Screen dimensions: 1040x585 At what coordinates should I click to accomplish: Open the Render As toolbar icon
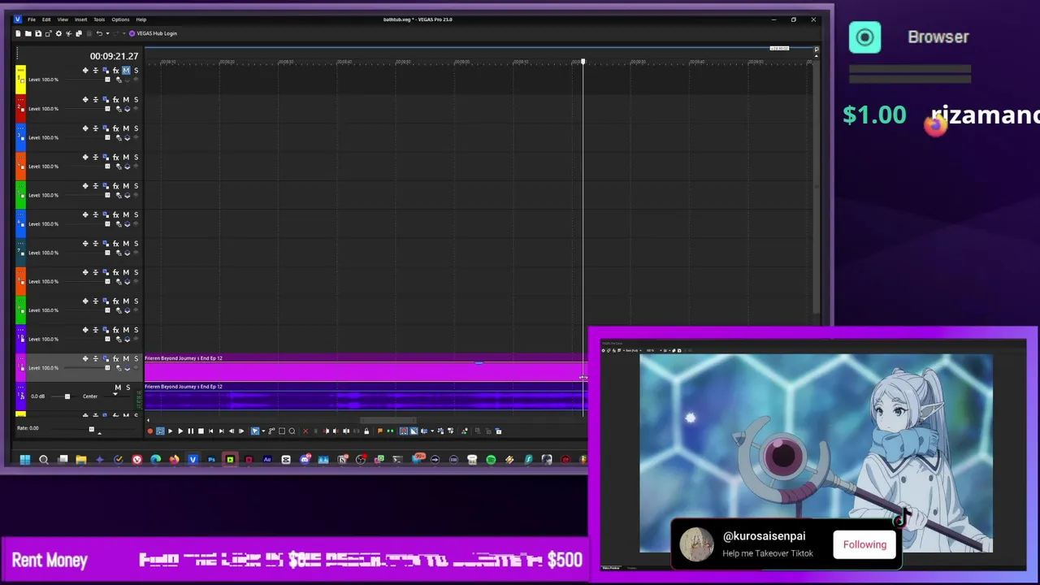[x=48, y=33]
